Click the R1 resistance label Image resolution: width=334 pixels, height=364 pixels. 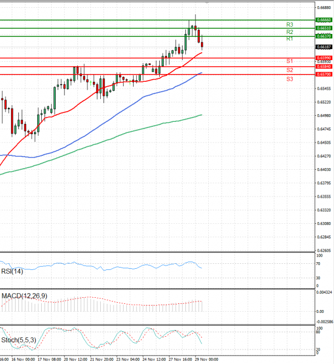click(x=289, y=39)
